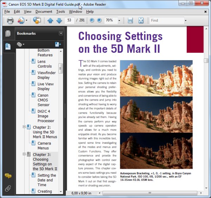The image size is (211, 198).
Task: Open the Document menu
Action: 44,12
